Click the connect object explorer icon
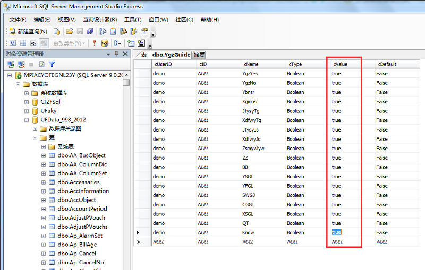Viewport: 425px width, 270px height. 11,64
